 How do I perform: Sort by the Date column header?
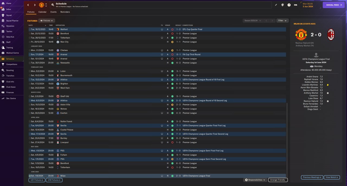click(x=31, y=25)
